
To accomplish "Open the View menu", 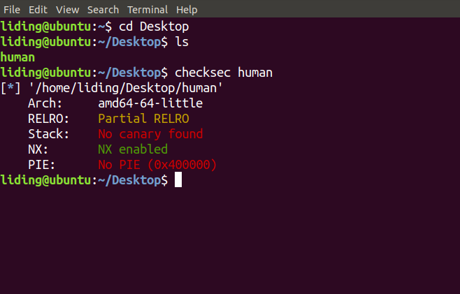I will 67,10.
